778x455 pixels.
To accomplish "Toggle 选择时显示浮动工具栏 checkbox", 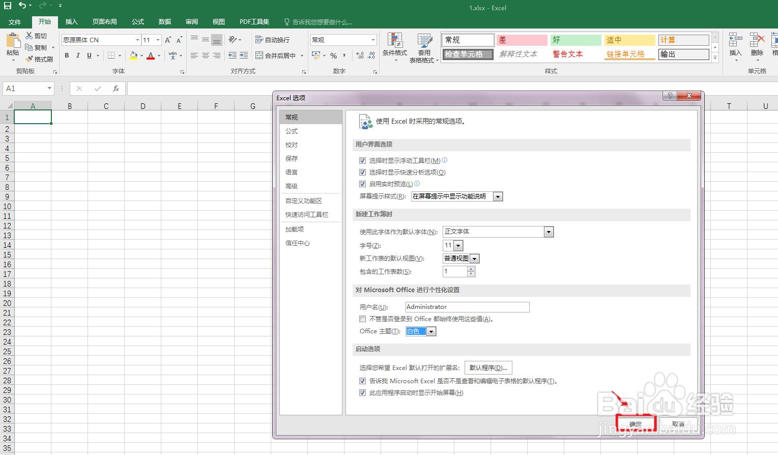I will coord(363,160).
